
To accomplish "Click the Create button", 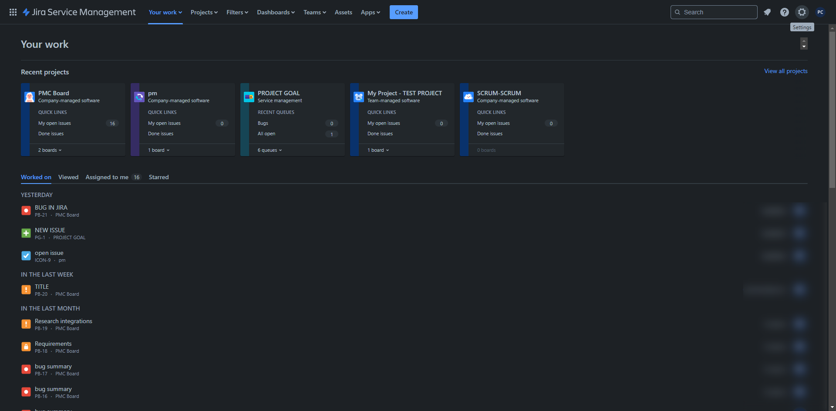I will (x=404, y=12).
